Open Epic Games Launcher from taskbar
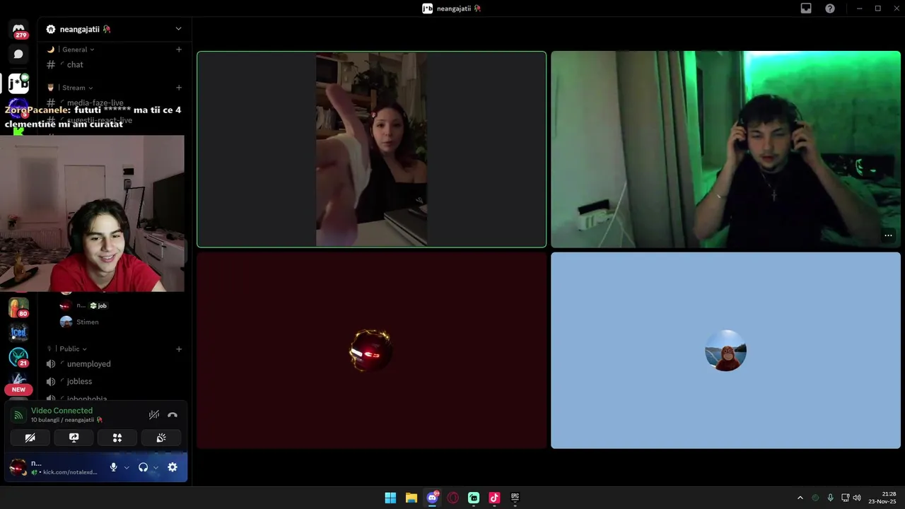The height and width of the screenshot is (509, 905). pyautogui.click(x=515, y=498)
